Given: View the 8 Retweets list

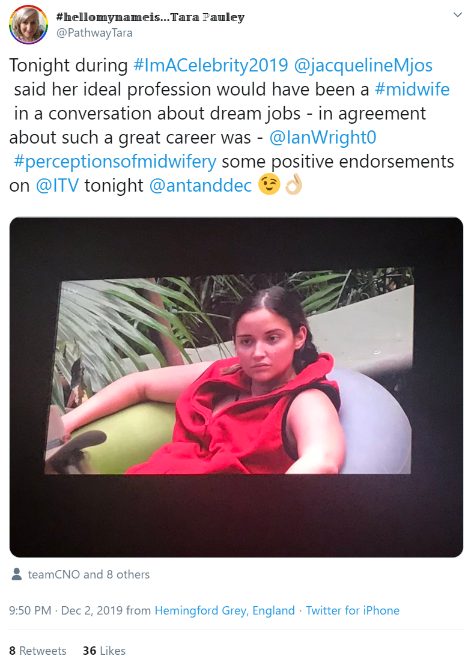Looking at the screenshot, I should click(x=38, y=651).
